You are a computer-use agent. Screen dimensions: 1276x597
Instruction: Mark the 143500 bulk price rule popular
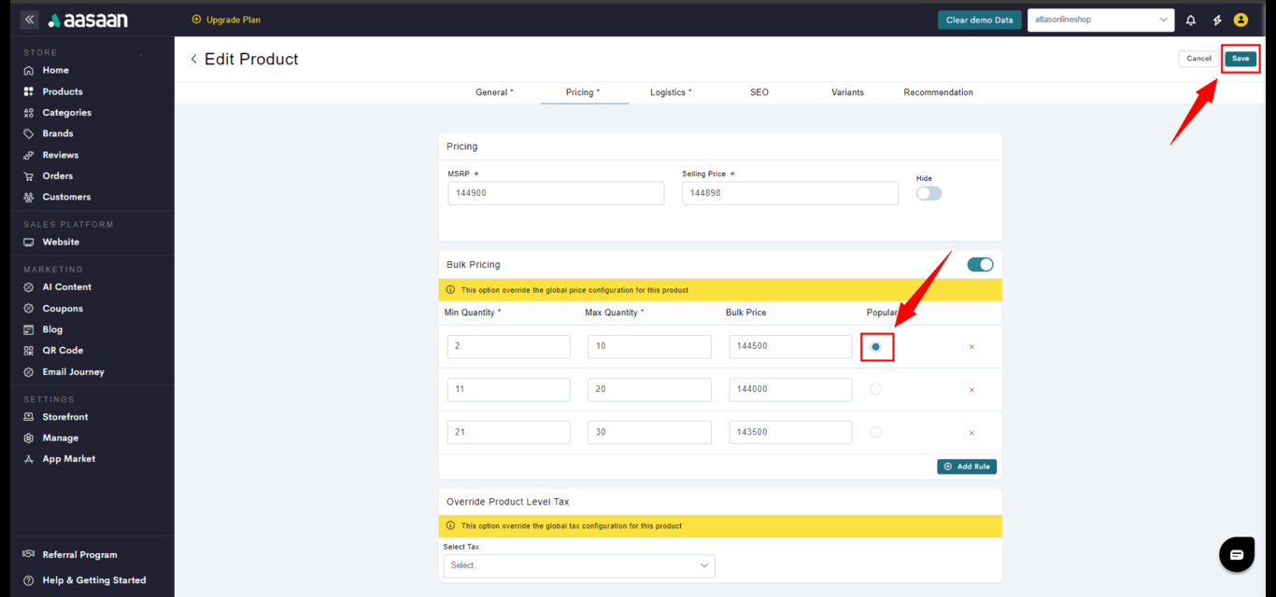tap(875, 433)
